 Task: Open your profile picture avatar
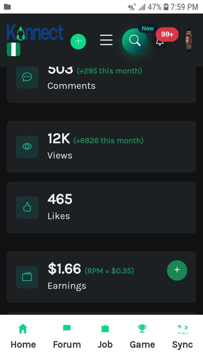pos(188,41)
